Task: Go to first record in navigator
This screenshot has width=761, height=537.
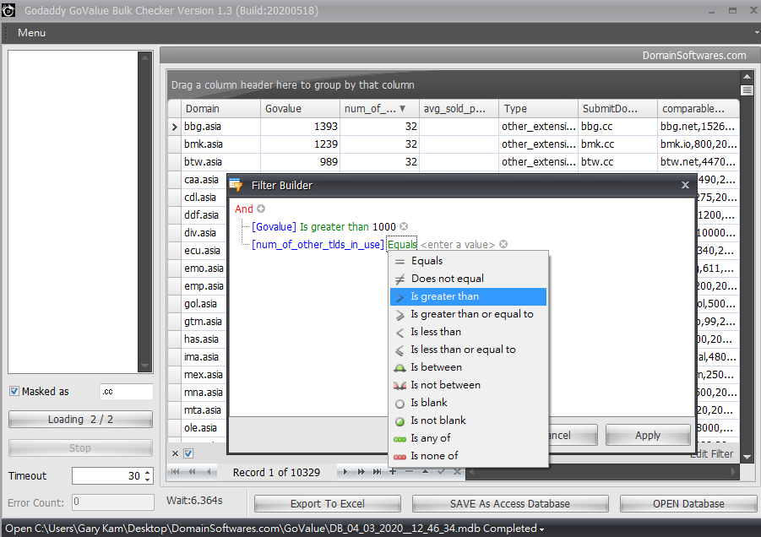Action: coord(175,471)
